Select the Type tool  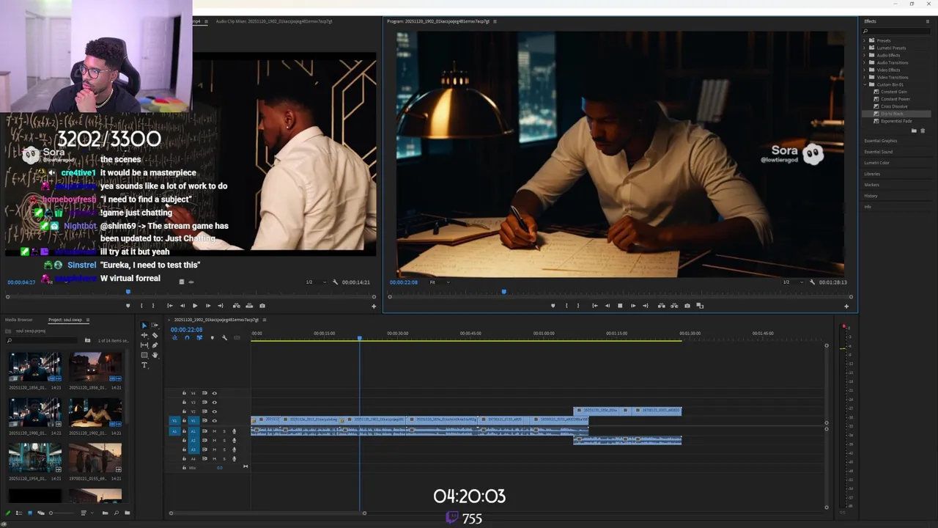coord(144,365)
